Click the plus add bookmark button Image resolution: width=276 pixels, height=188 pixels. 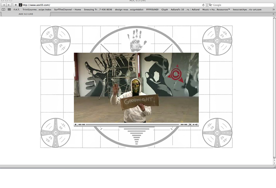click(x=16, y=5)
